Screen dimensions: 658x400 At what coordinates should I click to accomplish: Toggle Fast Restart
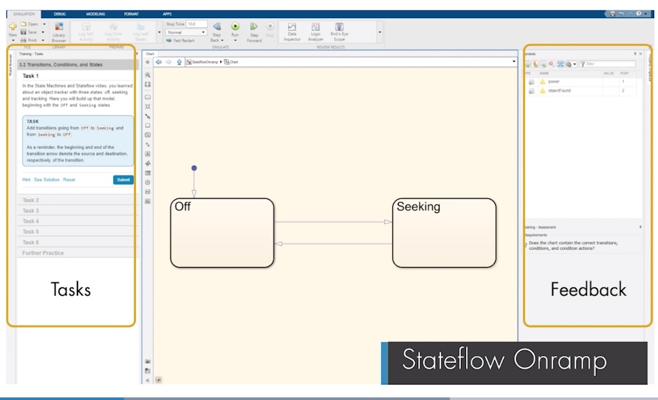180,40
